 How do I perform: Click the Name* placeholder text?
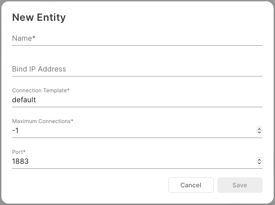click(24, 38)
